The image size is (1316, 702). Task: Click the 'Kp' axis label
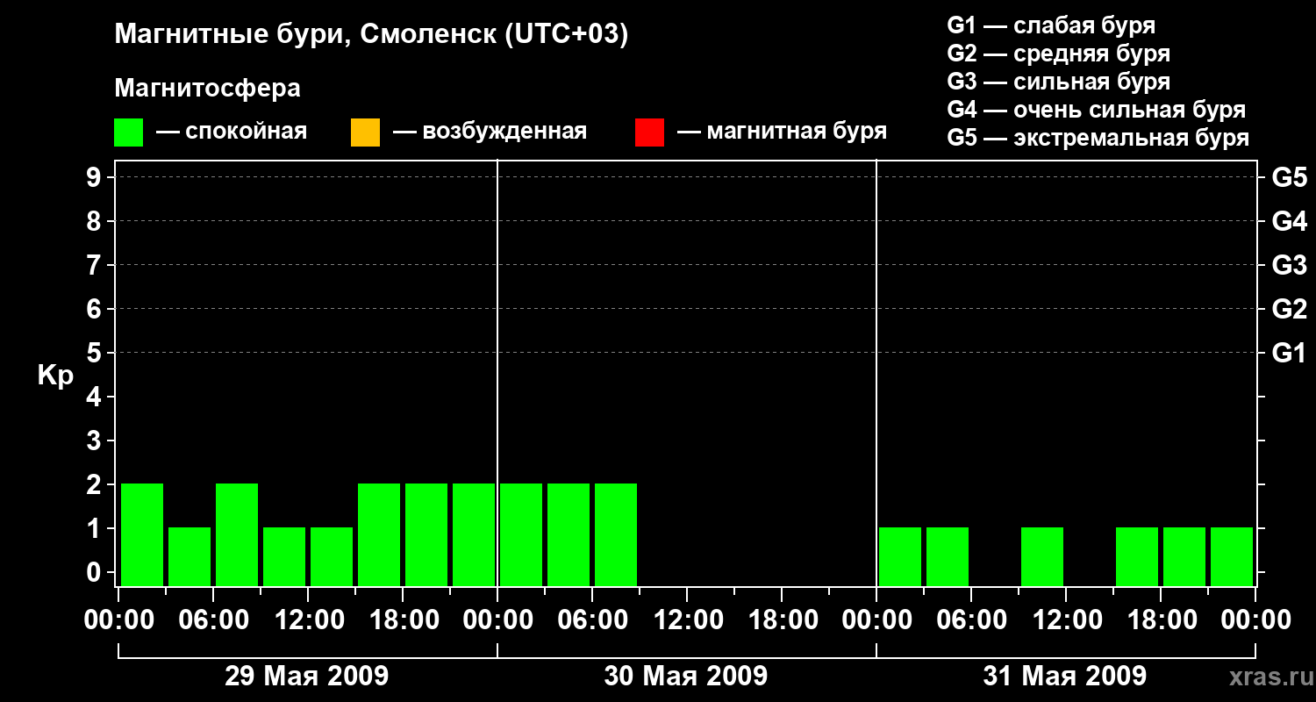pyautogui.click(x=55, y=376)
